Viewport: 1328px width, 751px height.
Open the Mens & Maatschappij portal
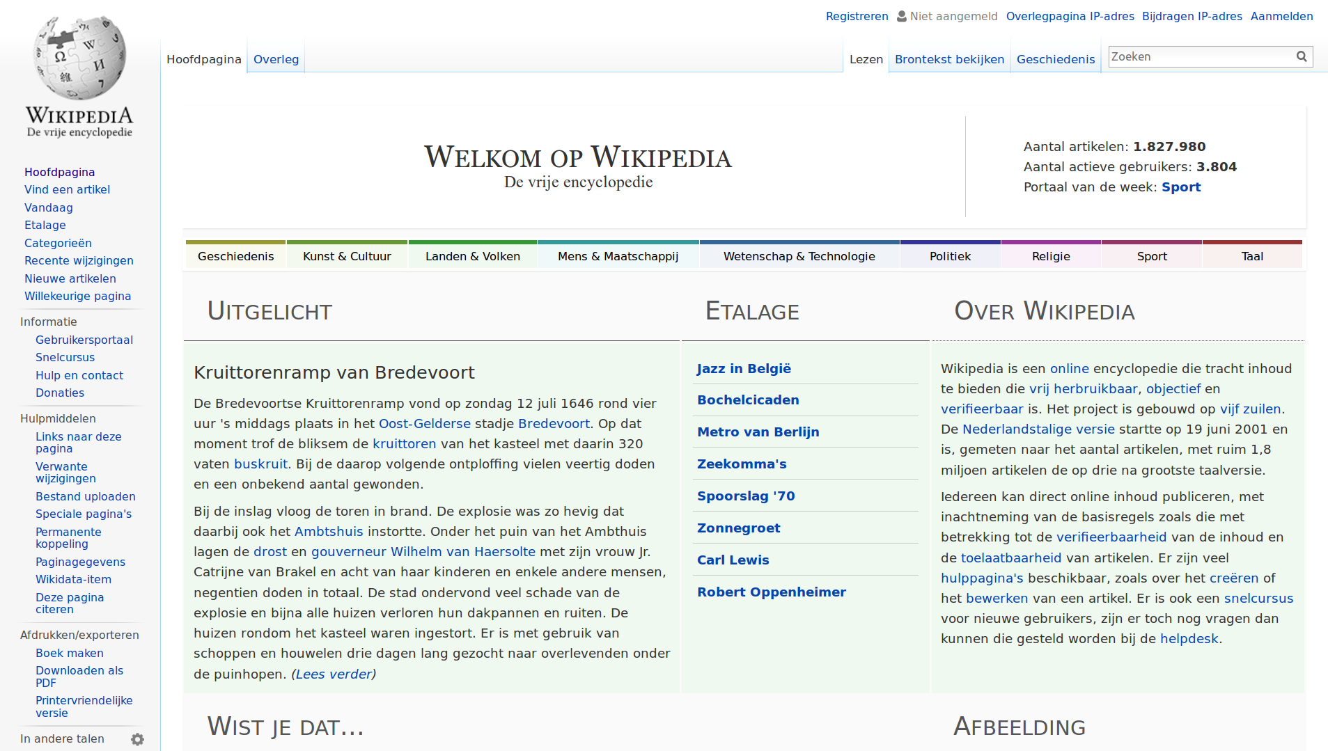tap(618, 256)
